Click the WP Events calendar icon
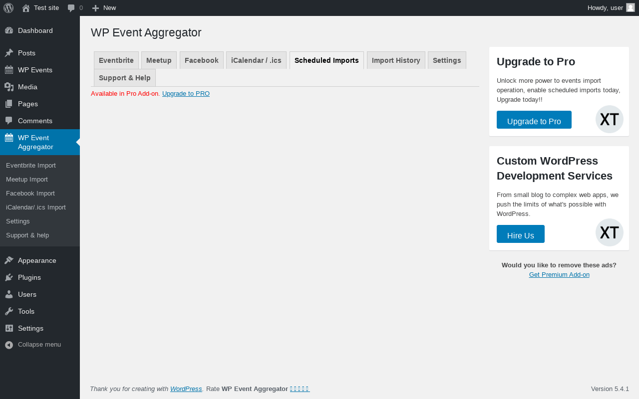The height and width of the screenshot is (399, 639). [x=9, y=70]
